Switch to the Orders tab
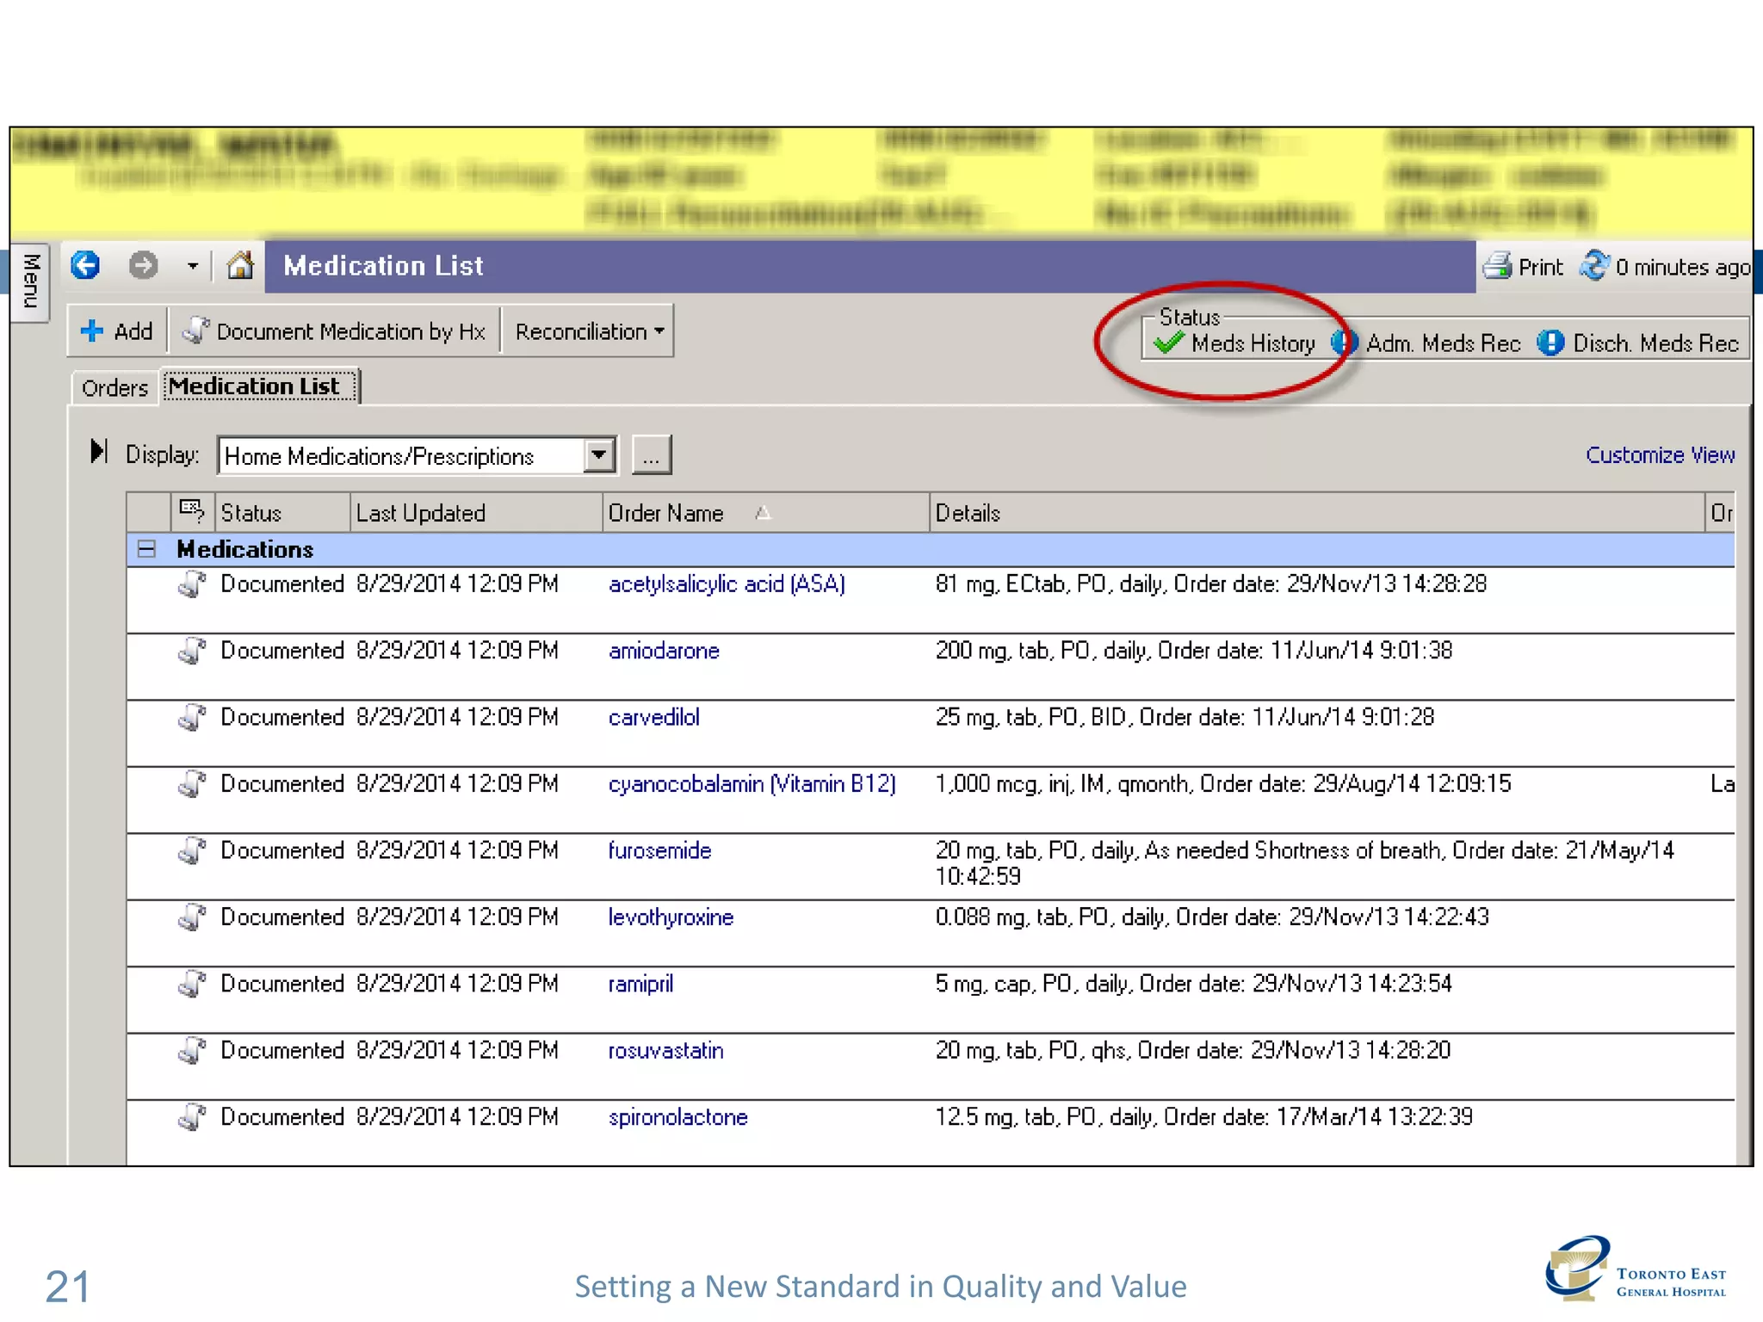 114,388
